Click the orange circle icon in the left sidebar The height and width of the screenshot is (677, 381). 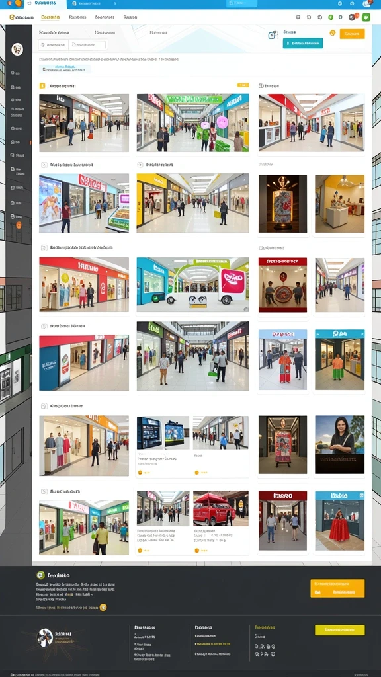pyautogui.click(x=19, y=225)
